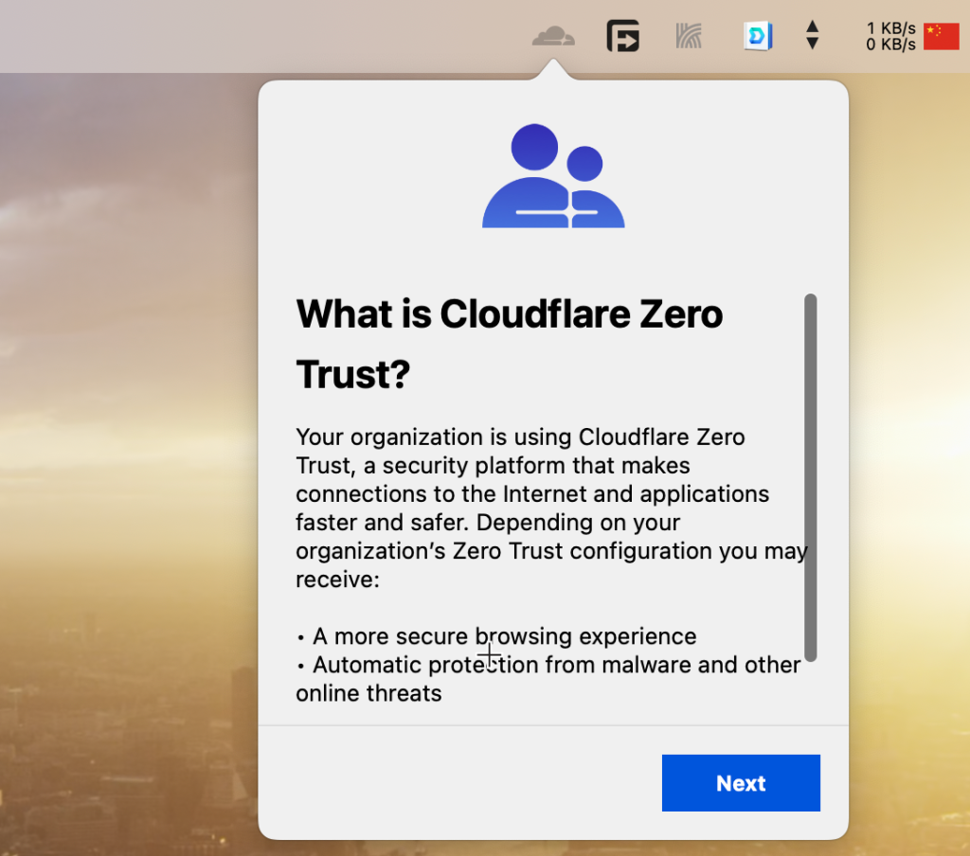The height and width of the screenshot is (856, 970).
Task: Click the Cloudflare WARP cloud menu bar icon
Action: (553, 36)
